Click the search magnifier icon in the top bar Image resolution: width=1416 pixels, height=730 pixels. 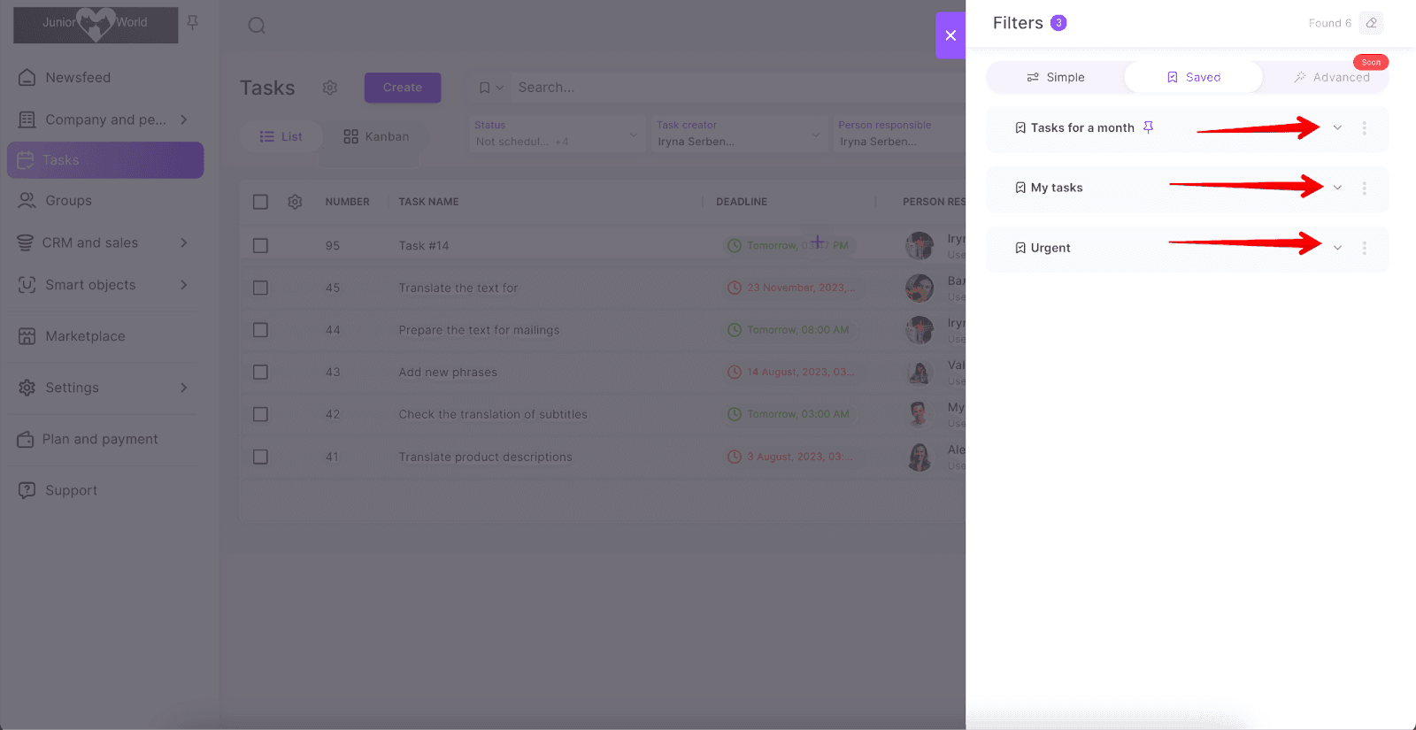pos(257,26)
